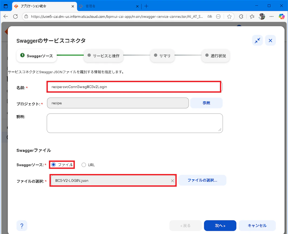The width and height of the screenshot is (288, 234).
Task: Close the 管理者 tab
Action: pyautogui.click(x=137, y=6)
